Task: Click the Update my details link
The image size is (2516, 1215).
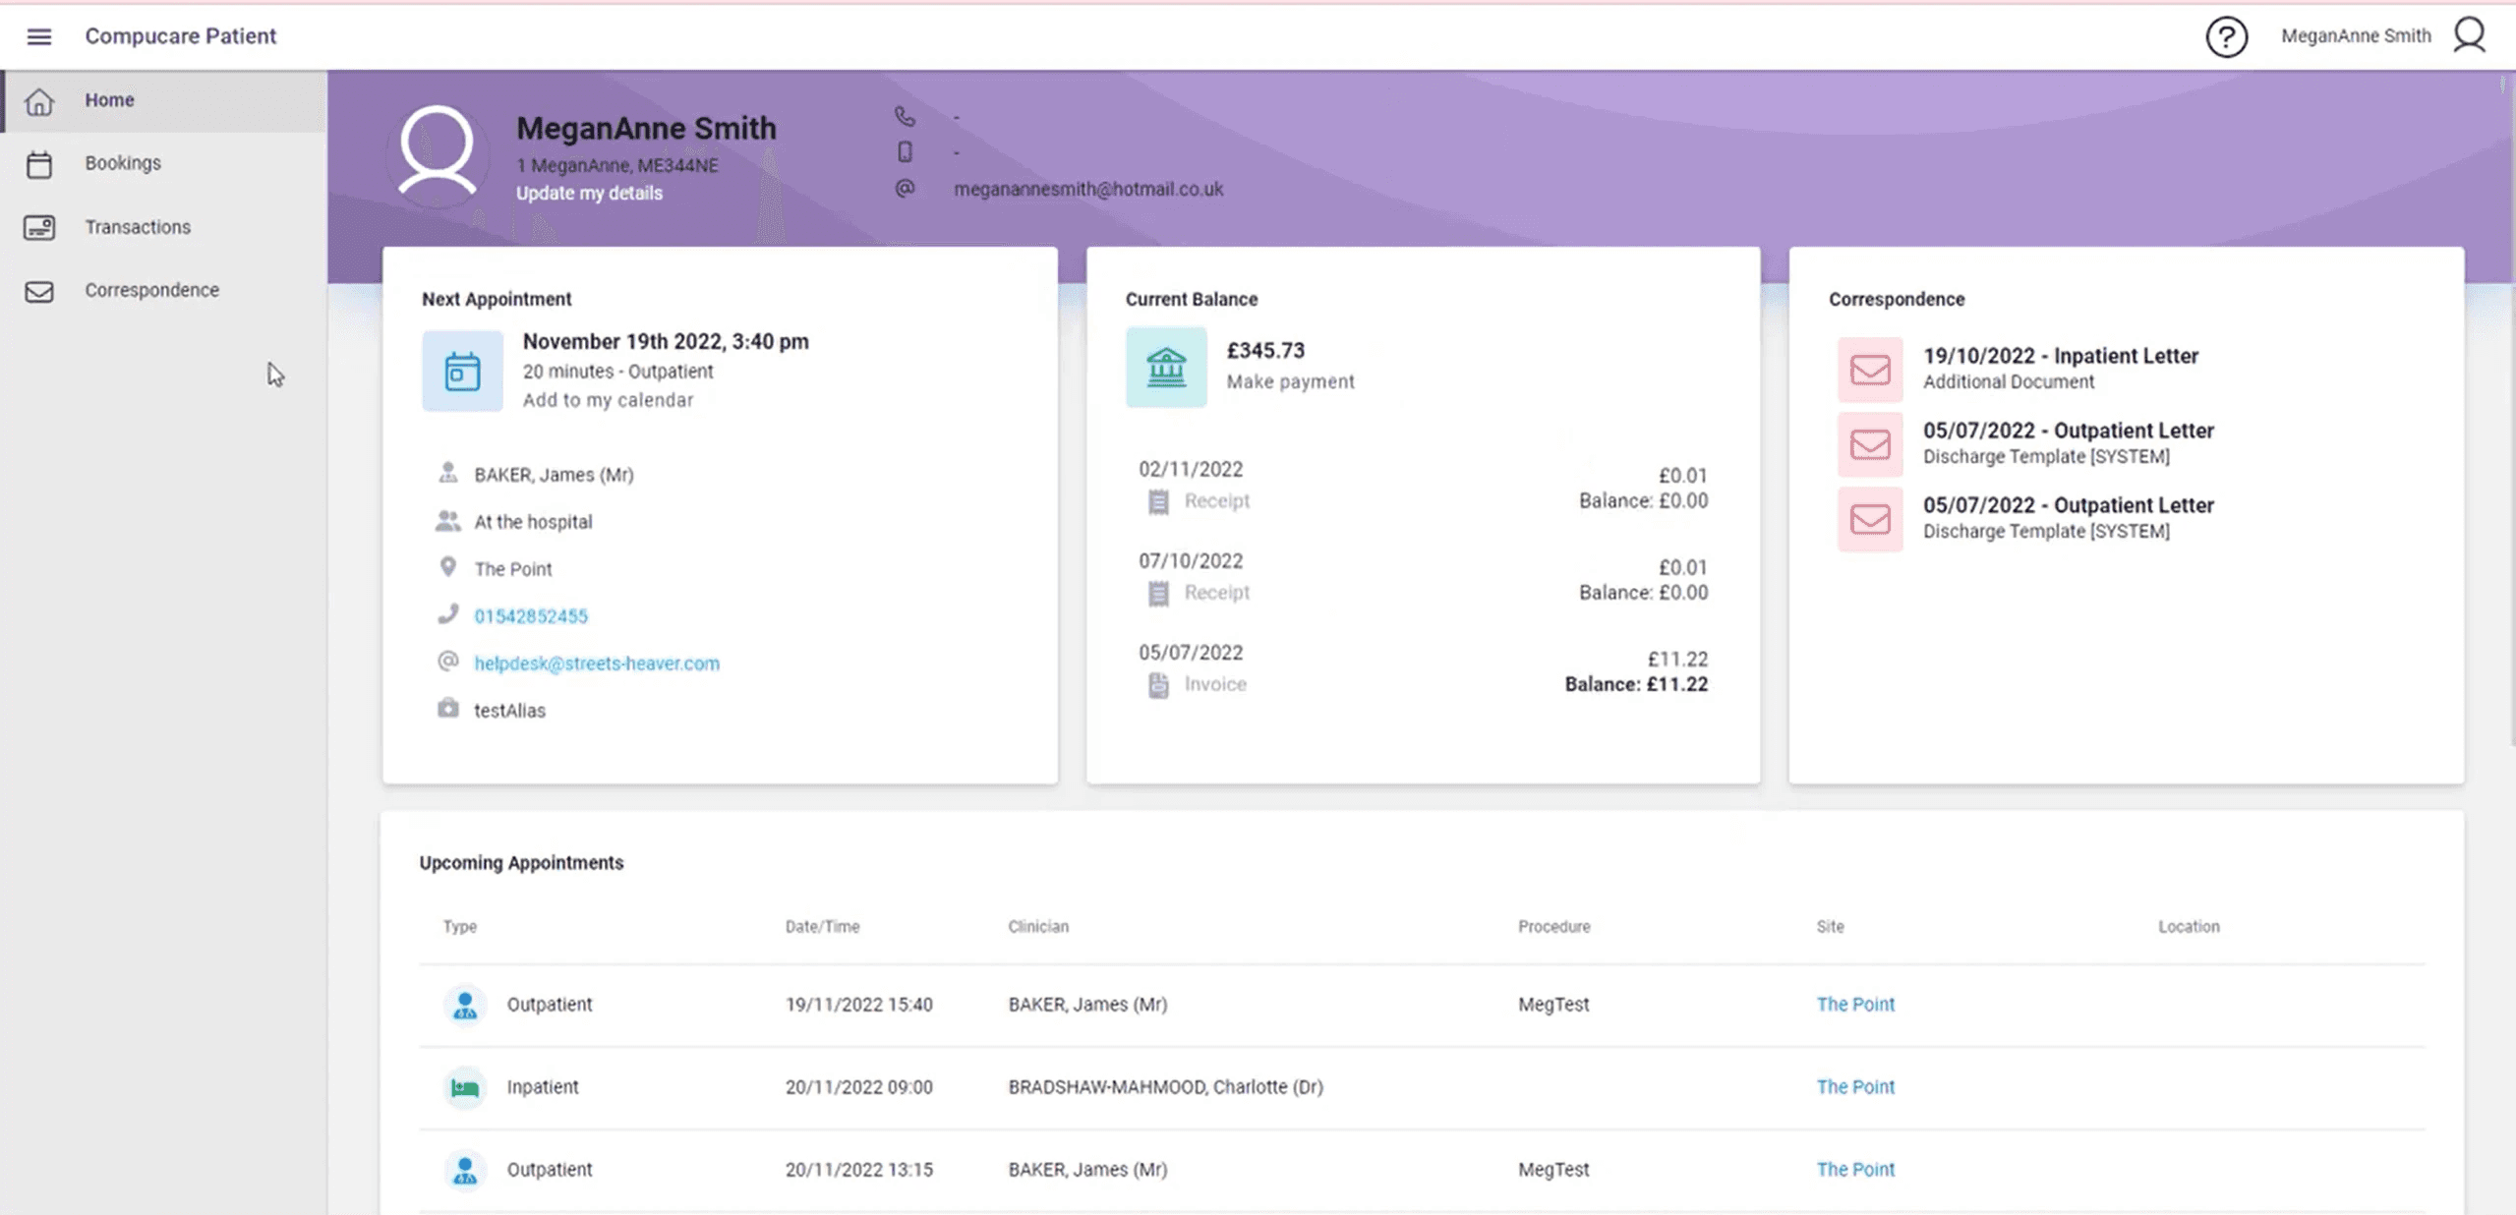Action: tap(589, 194)
